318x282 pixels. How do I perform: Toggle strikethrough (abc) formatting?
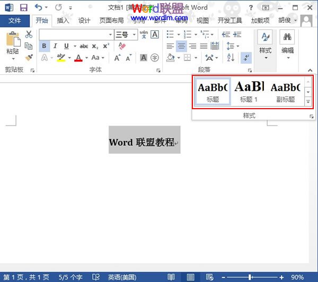point(84,46)
